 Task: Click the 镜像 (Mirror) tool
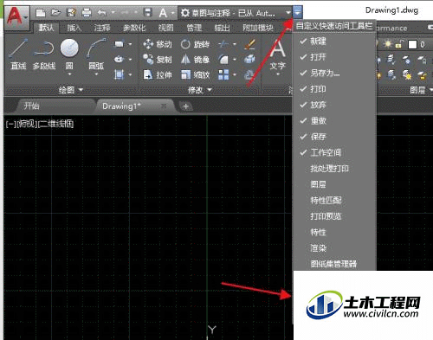click(195, 60)
